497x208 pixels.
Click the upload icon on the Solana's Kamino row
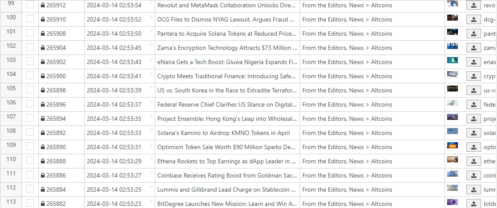(x=473, y=133)
